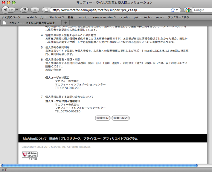Screen dimensions: 212x172
Task: Reload the page with the refresh button
Action: tap(24, 10)
